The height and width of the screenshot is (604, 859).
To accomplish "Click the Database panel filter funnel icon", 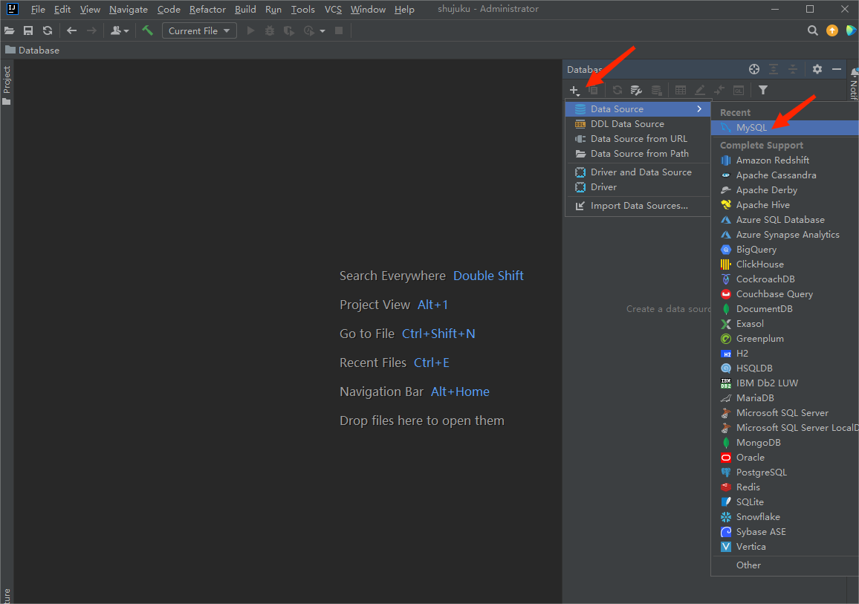I will pos(763,90).
